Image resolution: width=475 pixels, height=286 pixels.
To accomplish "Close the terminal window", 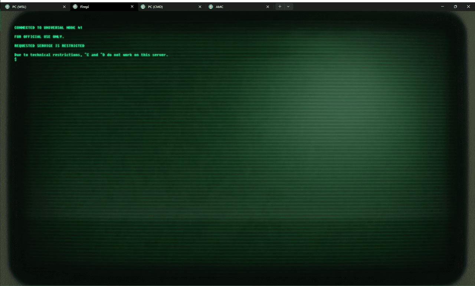I will click(468, 7).
